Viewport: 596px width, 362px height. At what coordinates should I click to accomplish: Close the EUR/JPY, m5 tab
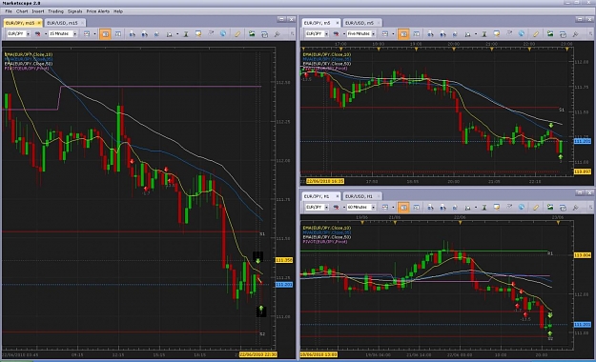point(337,23)
